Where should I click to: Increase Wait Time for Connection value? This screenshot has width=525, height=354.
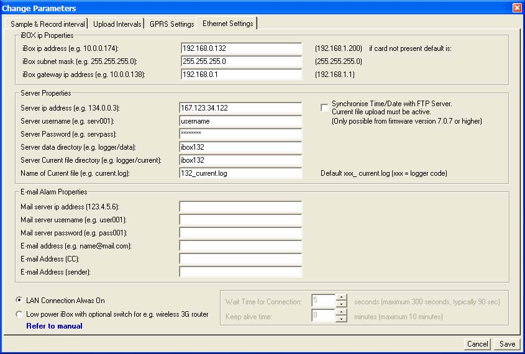[x=341, y=298]
